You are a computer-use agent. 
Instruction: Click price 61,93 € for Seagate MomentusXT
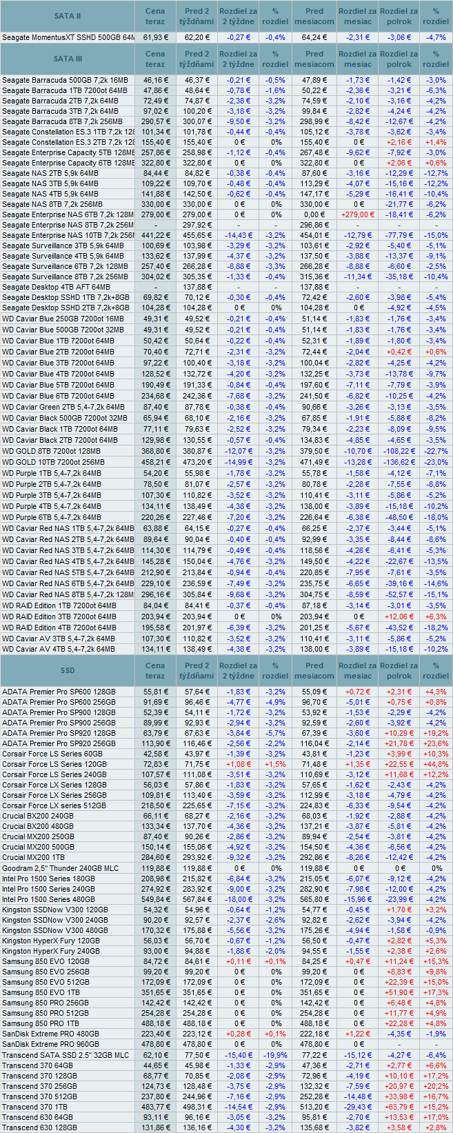(156, 37)
